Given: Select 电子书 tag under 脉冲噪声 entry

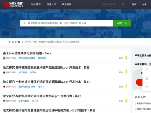Looking at the screenshot, I should tap(33, 73).
